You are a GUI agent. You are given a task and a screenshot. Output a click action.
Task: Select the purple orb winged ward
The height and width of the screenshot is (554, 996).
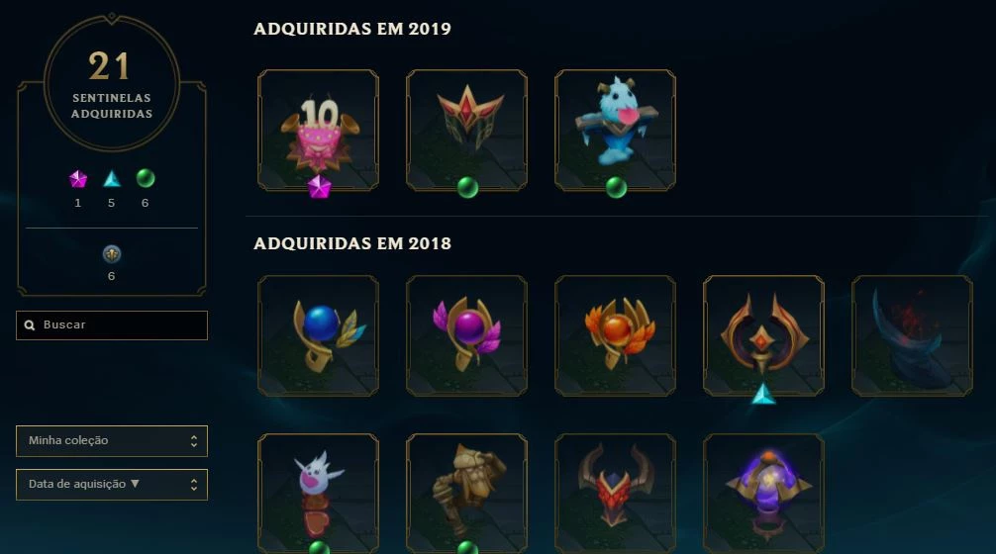(467, 335)
